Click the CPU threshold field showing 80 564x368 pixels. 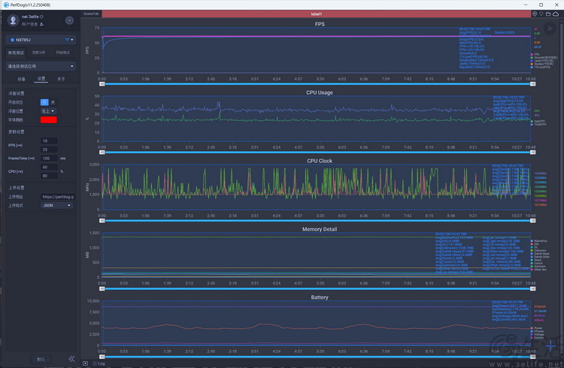[49, 176]
